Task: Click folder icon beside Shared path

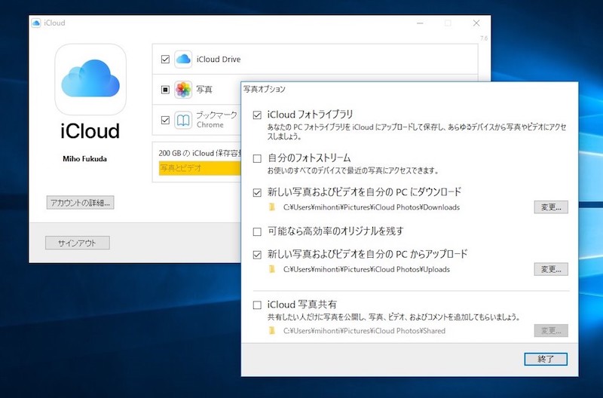Action: pyautogui.click(x=272, y=331)
